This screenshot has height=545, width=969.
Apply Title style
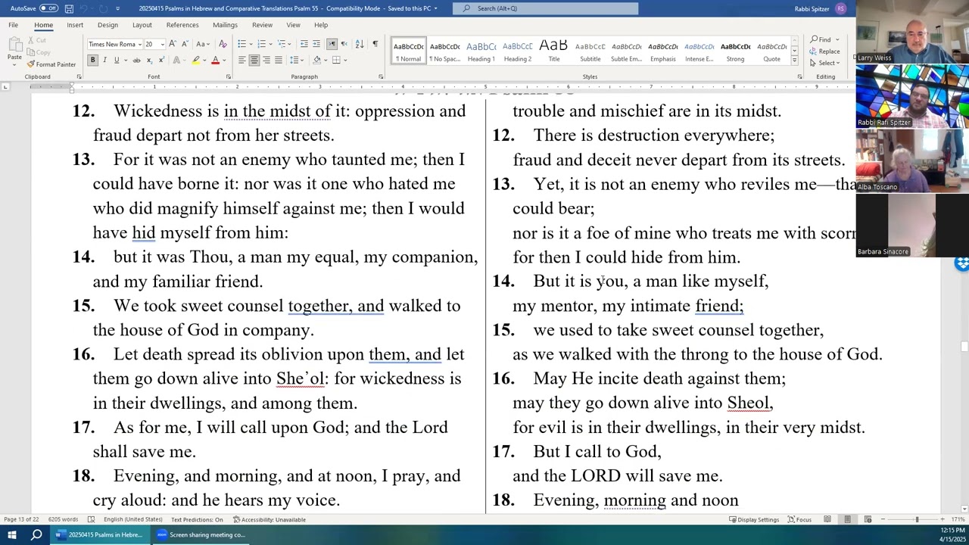pyautogui.click(x=553, y=51)
